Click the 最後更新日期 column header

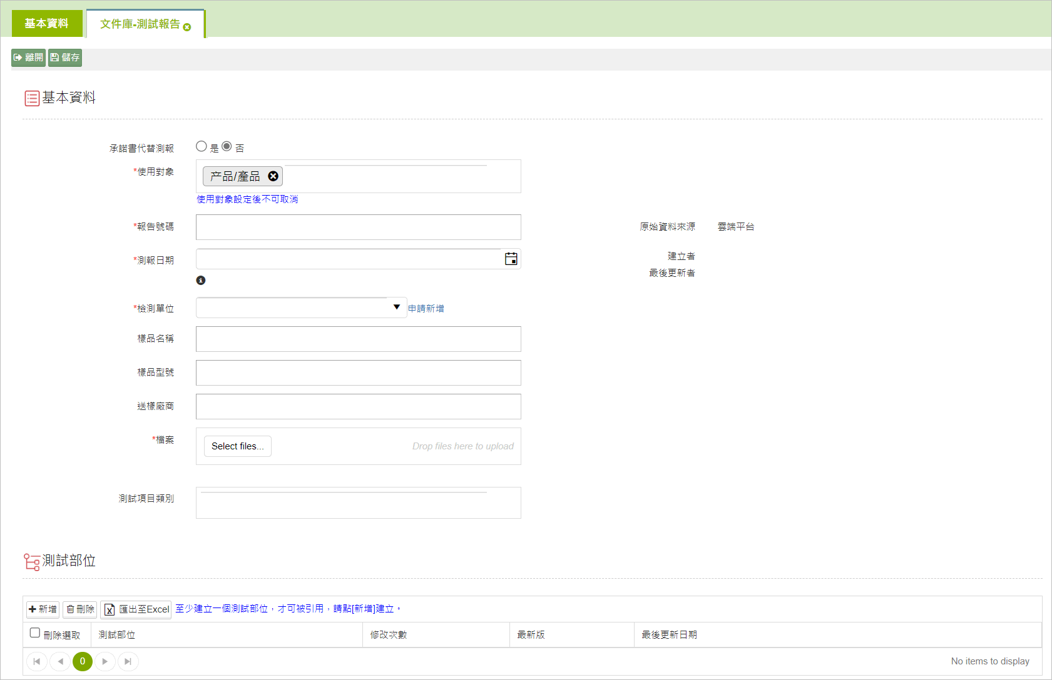click(x=838, y=635)
